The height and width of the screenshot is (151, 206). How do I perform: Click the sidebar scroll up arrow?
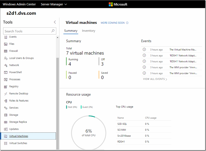tap(57, 38)
